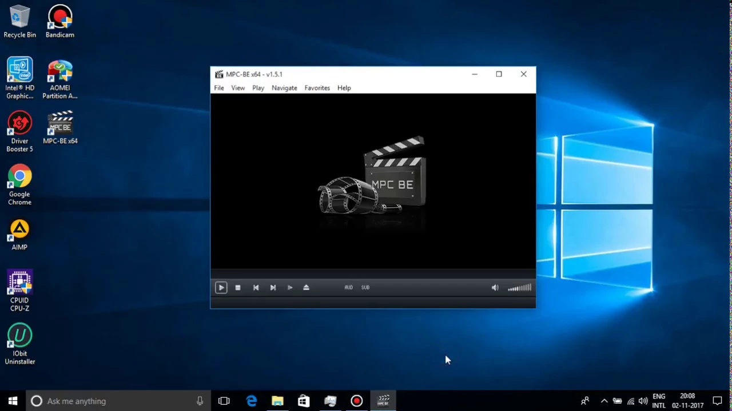Click the frame step button

tap(290, 288)
